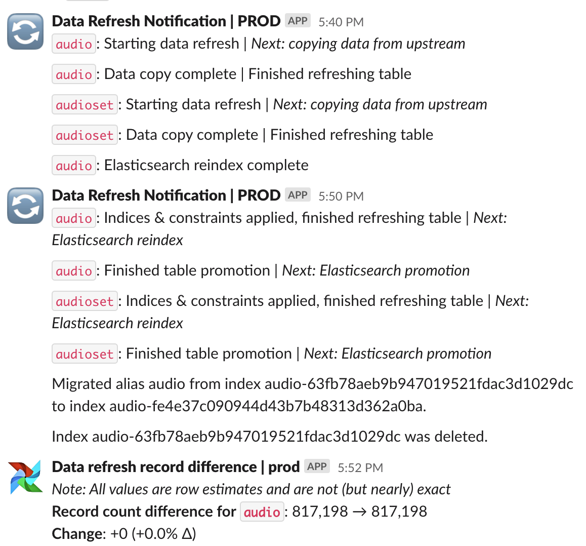Click the audioset badge mentioning table promotion
Image resolution: width=586 pixels, height=546 pixels.
85,354
